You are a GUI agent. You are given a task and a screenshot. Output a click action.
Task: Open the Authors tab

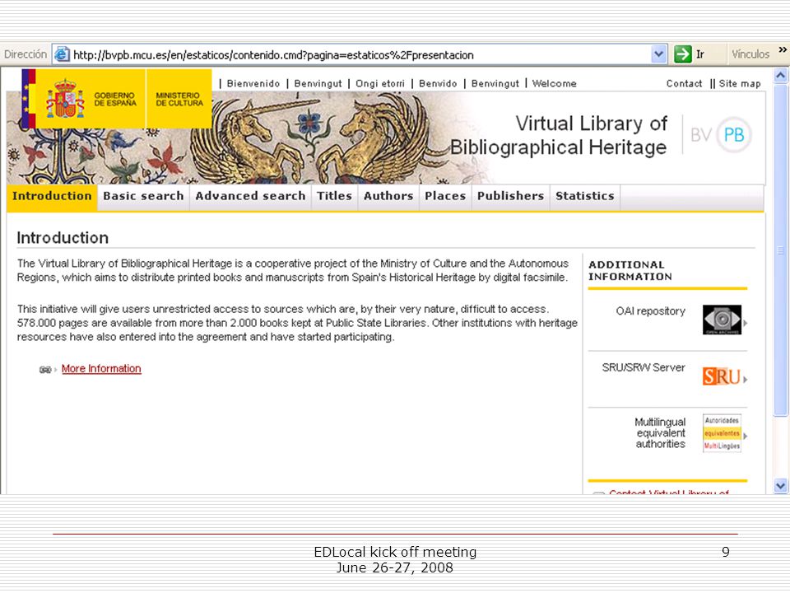point(388,196)
